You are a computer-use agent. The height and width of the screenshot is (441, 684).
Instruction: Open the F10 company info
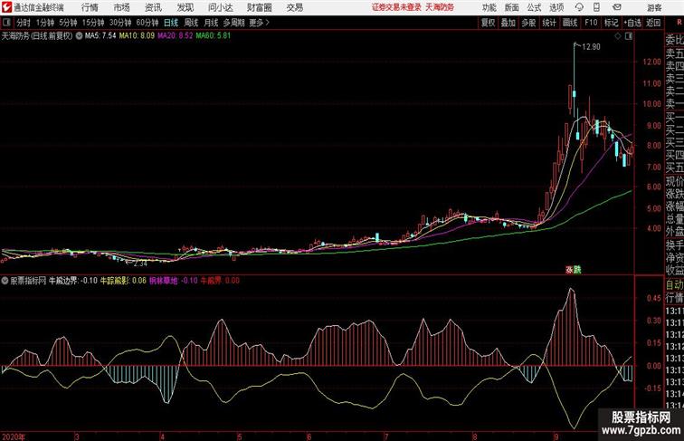591,23
